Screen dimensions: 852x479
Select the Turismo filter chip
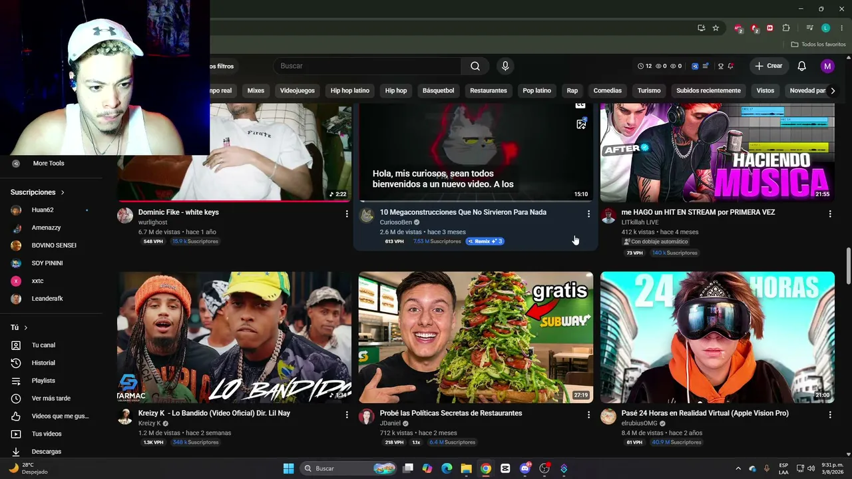[x=649, y=90]
